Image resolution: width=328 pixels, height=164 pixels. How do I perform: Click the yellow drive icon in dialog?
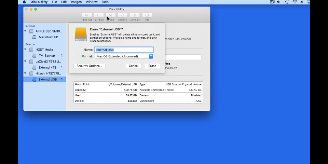point(81,34)
